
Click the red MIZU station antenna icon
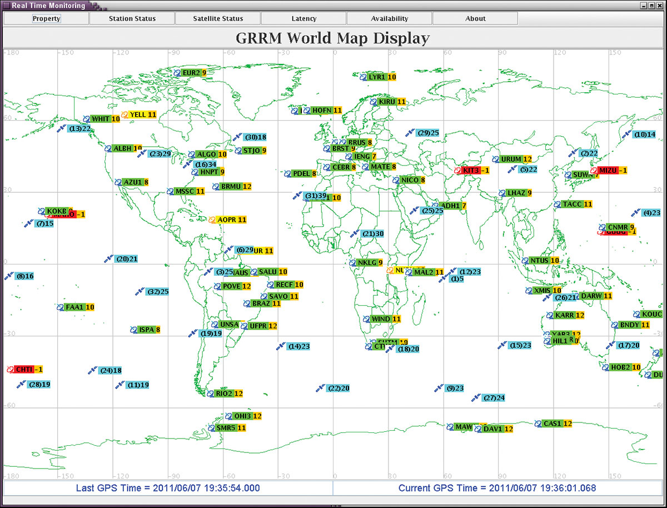[594, 171]
